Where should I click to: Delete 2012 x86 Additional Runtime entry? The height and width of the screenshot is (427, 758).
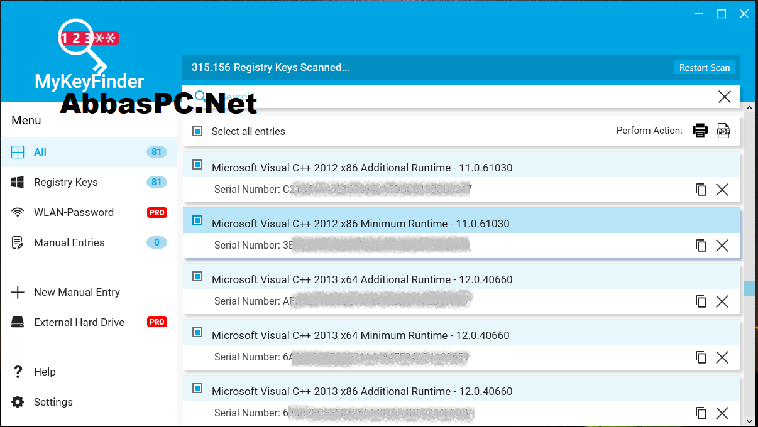coord(722,190)
